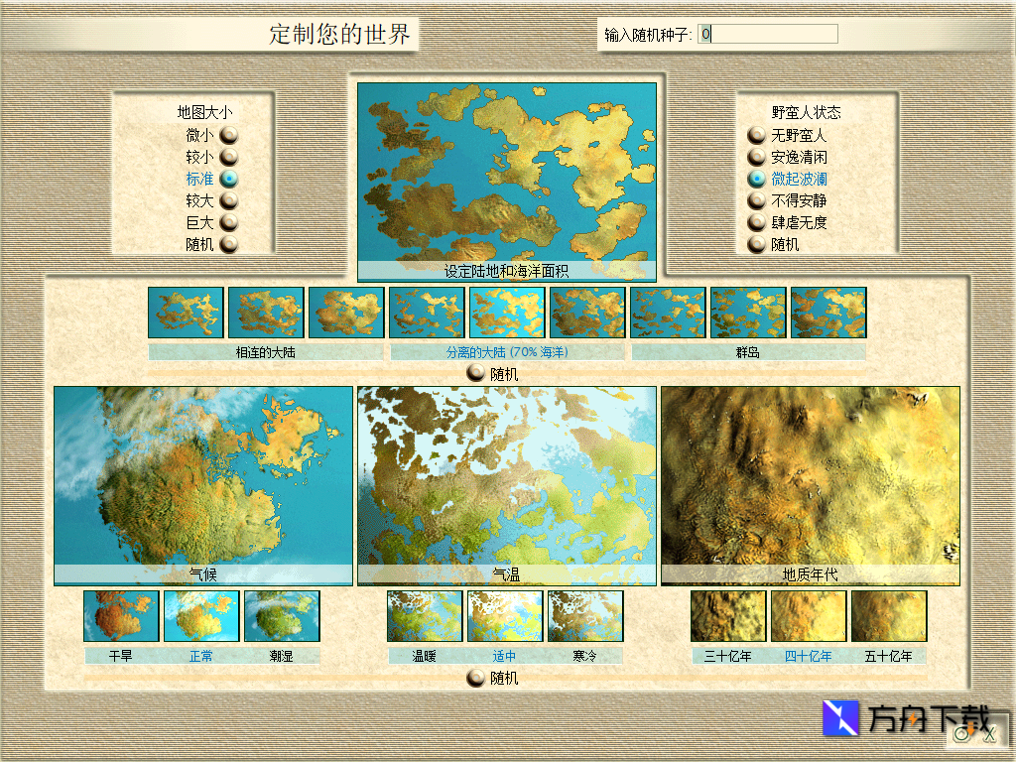The image size is (1016, 762).
Task: Click the 相连的大陆 label bar
Action: (265, 352)
